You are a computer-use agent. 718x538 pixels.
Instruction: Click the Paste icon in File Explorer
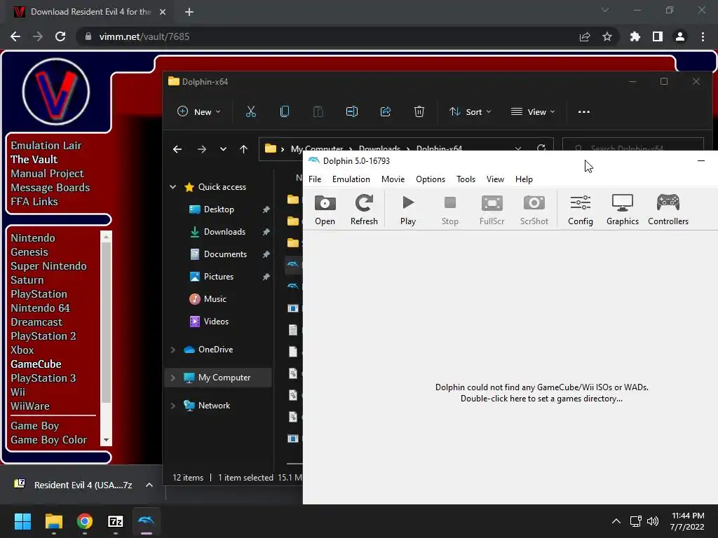point(318,111)
